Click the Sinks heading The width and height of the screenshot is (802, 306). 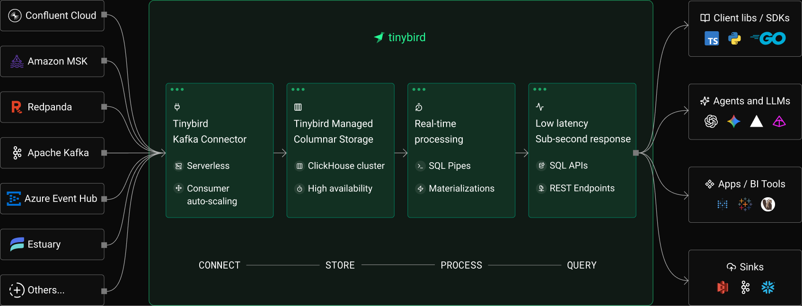tap(752, 267)
